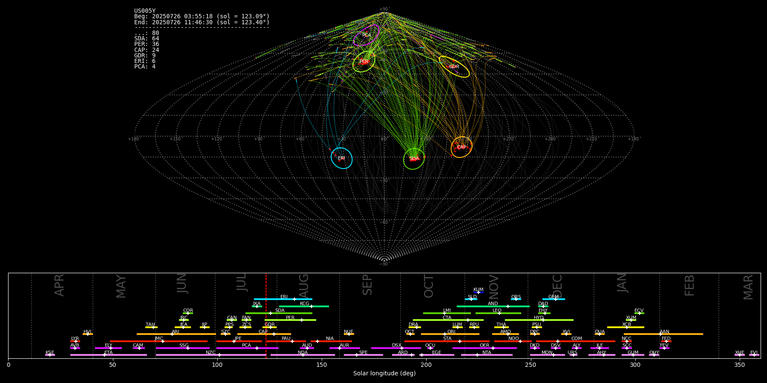
Task: Click the COM shower bar in timeline
Action: point(576,341)
